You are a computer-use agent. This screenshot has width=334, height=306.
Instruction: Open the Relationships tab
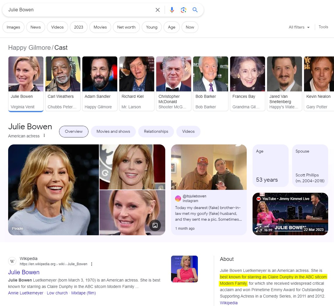click(x=156, y=132)
